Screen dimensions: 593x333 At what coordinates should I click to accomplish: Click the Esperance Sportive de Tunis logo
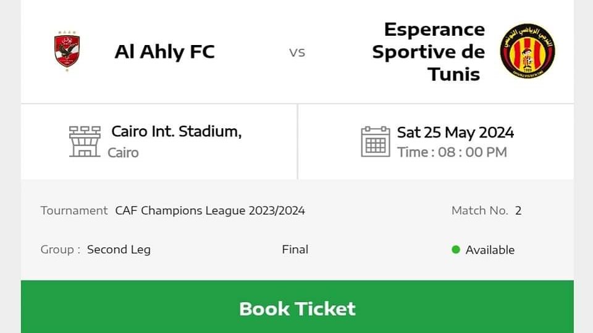pos(527,51)
